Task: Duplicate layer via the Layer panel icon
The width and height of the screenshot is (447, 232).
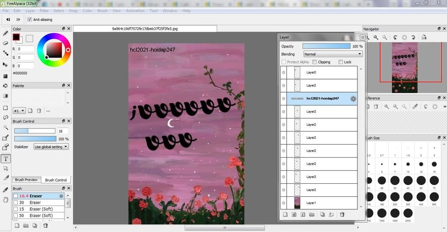Action: coord(323,215)
